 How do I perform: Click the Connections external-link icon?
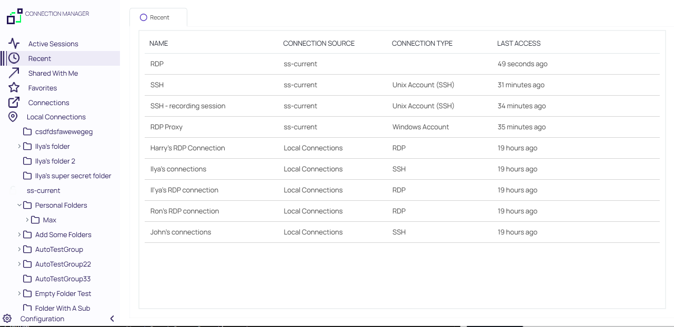tap(14, 103)
